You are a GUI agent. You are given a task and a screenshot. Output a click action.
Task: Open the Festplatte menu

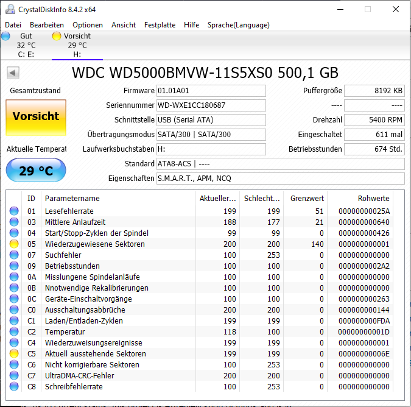[x=160, y=25]
